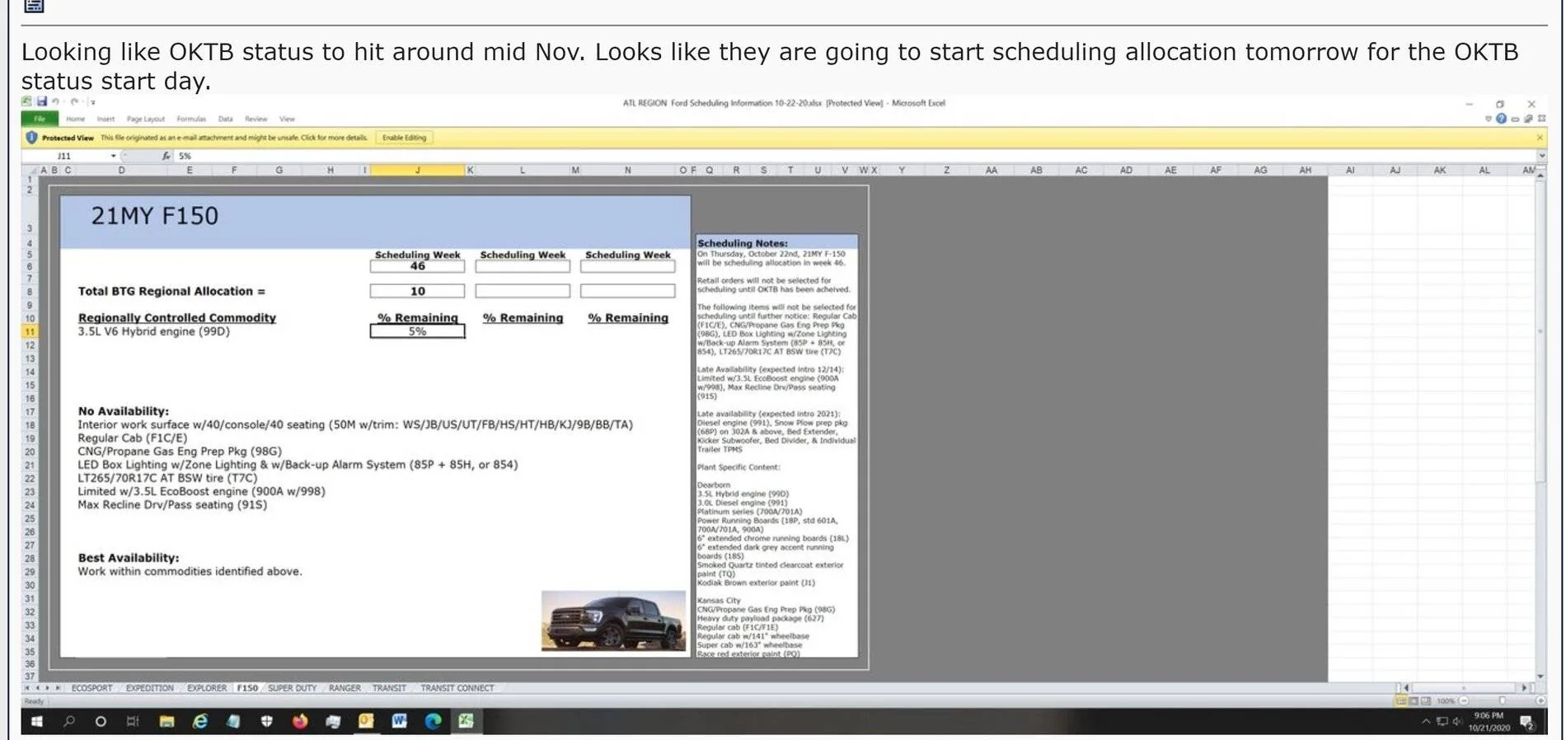Image resolution: width=1566 pixels, height=740 pixels.
Task: Open the Name Box dropdown arrow
Action: [114, 156]
